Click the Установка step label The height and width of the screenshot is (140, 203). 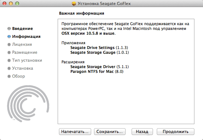pyautogui.click(x=23, y=68)
